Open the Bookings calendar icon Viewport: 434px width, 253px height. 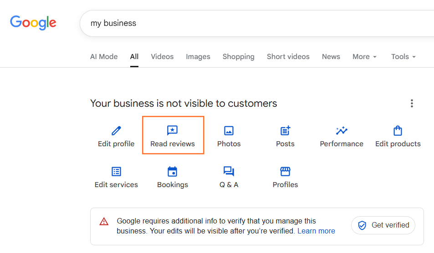(173, 171)
